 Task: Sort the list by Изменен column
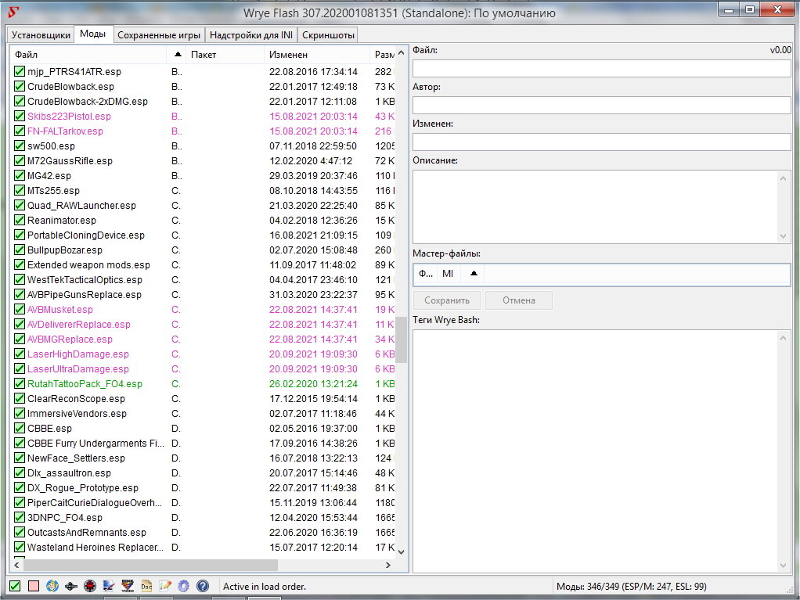(x=289, y=55)
